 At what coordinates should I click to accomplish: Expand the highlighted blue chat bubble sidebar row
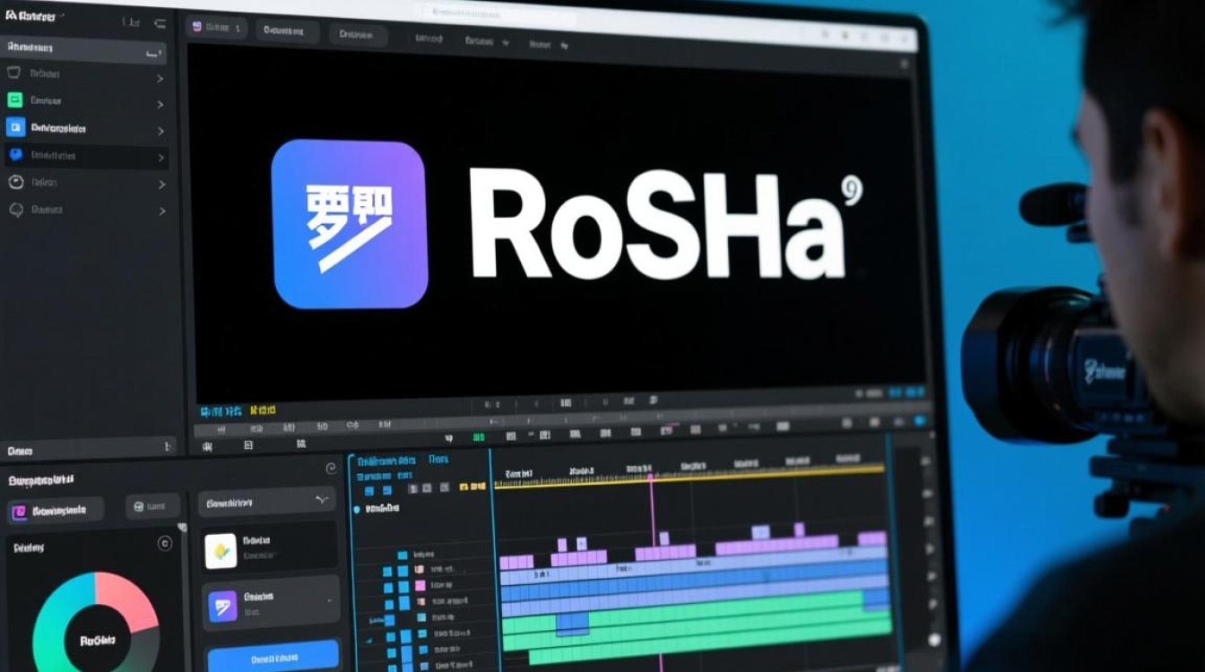(160, 158)
